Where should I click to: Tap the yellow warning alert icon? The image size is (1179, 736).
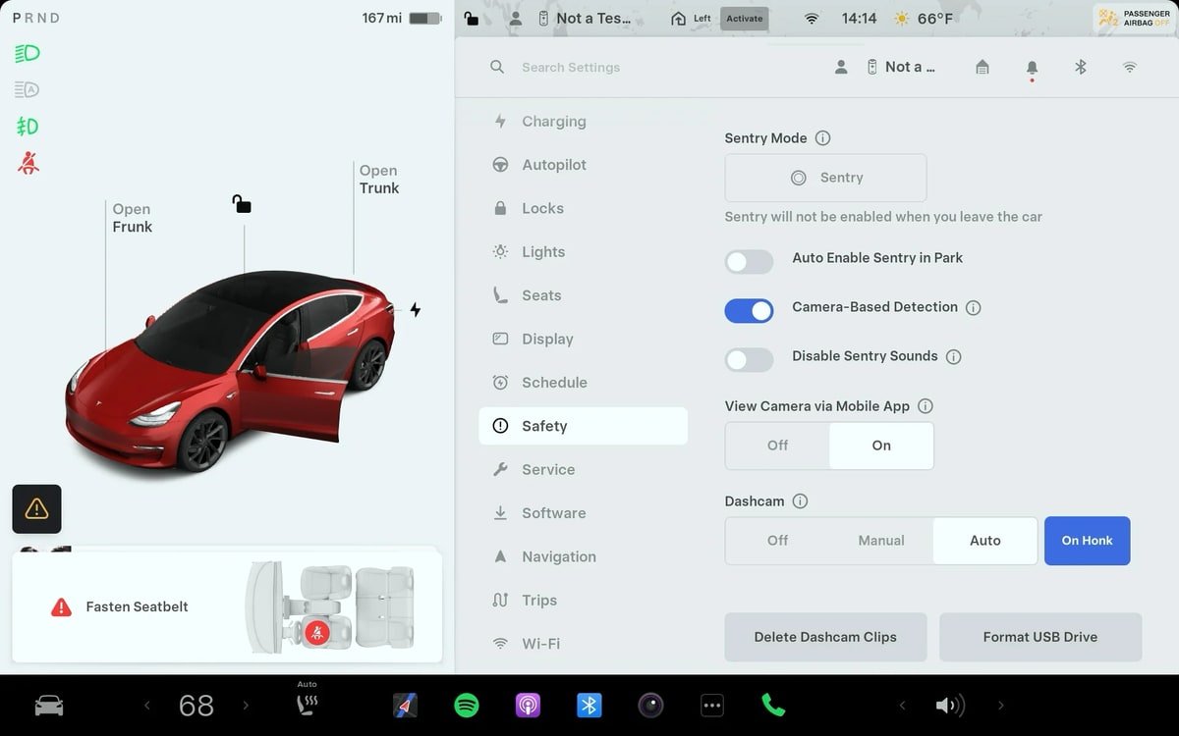click(36, 508)
